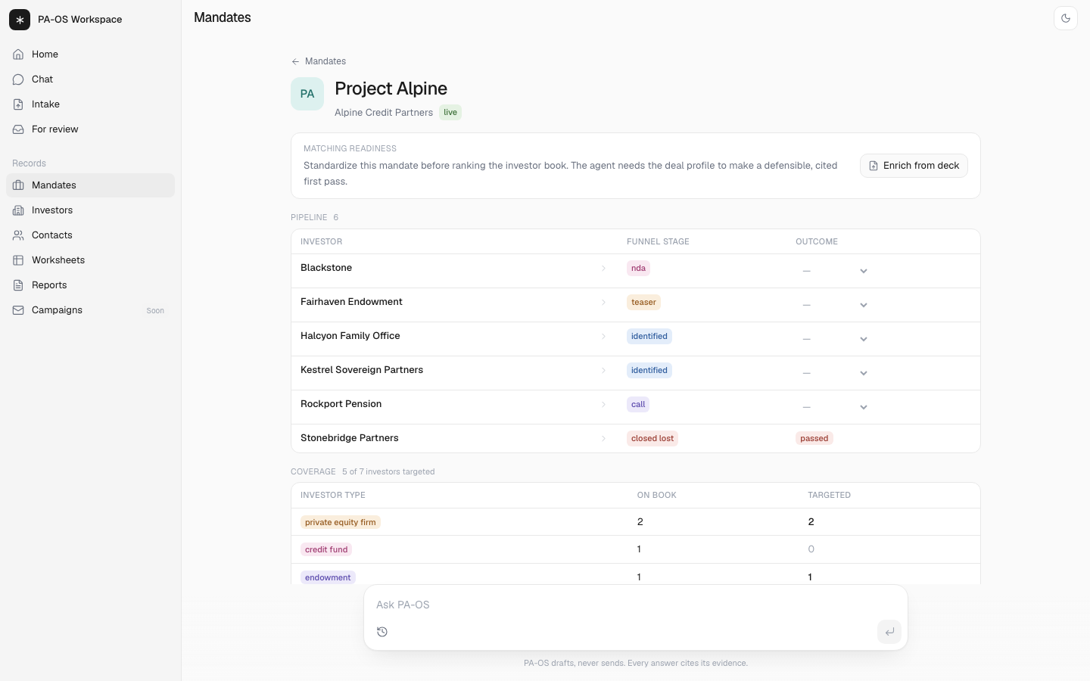Click the Outcome column header
Image resolution: width=1090 pixels, height=681 pixels.
point(817,241)
